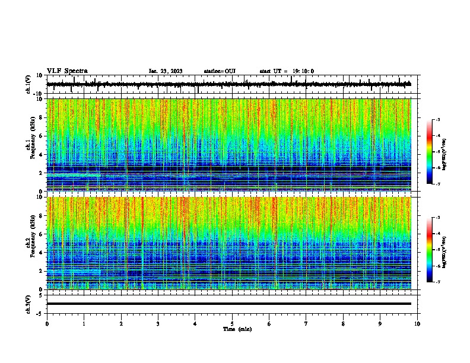Click the log(PSD) label of ch.2 color bar
The height and width of the screenshot is (363, 470).
pyautogui.click(x=444, y=252)
